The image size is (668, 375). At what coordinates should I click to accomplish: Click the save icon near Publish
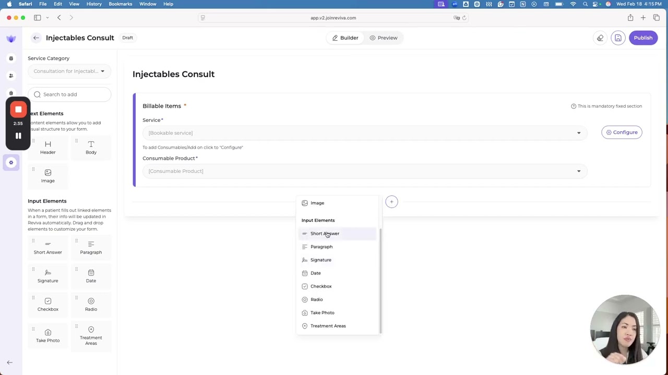tap(618, 37)
